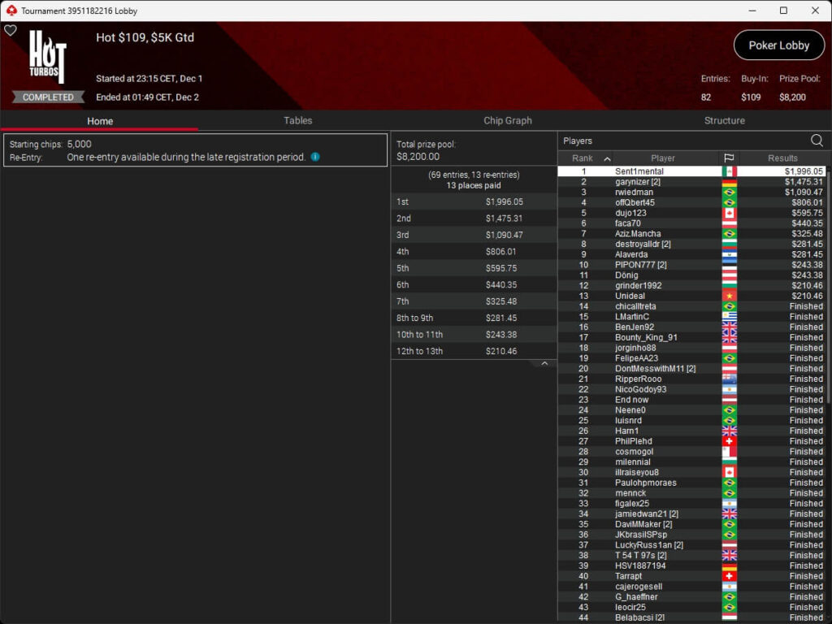
Task: Open the Chip Graph tab
Action: click(507, 120)
